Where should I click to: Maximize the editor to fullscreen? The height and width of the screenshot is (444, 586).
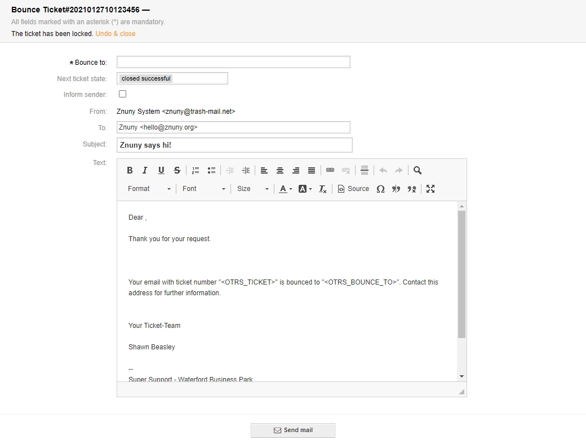430,189
